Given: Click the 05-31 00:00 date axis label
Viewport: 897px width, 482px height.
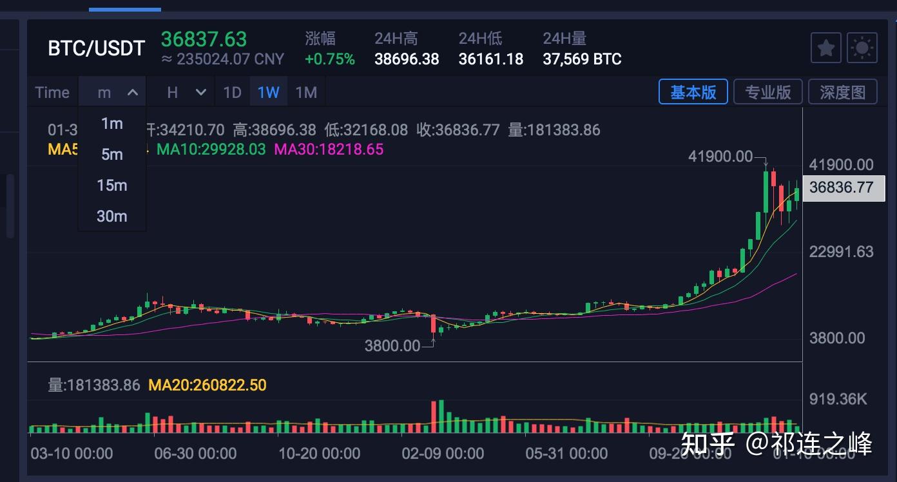Looking at the screenshot, I should point(566,454).
